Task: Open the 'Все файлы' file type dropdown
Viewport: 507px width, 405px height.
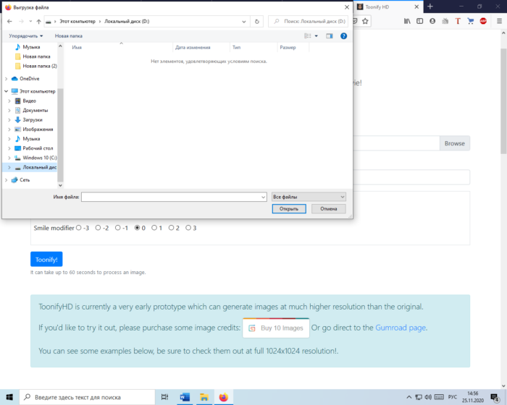Action: (309, 197)
